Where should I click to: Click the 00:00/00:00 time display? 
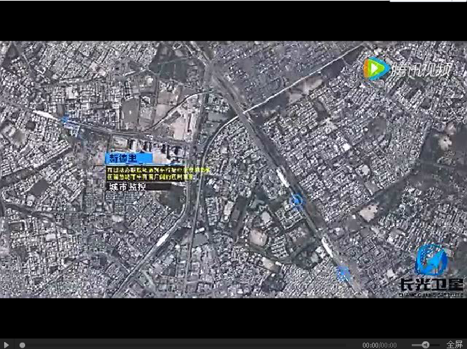coord(379,345)
